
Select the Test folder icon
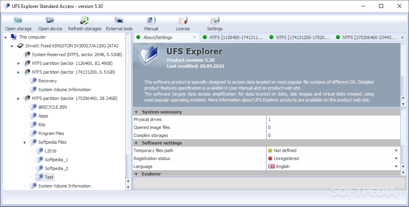39,177
